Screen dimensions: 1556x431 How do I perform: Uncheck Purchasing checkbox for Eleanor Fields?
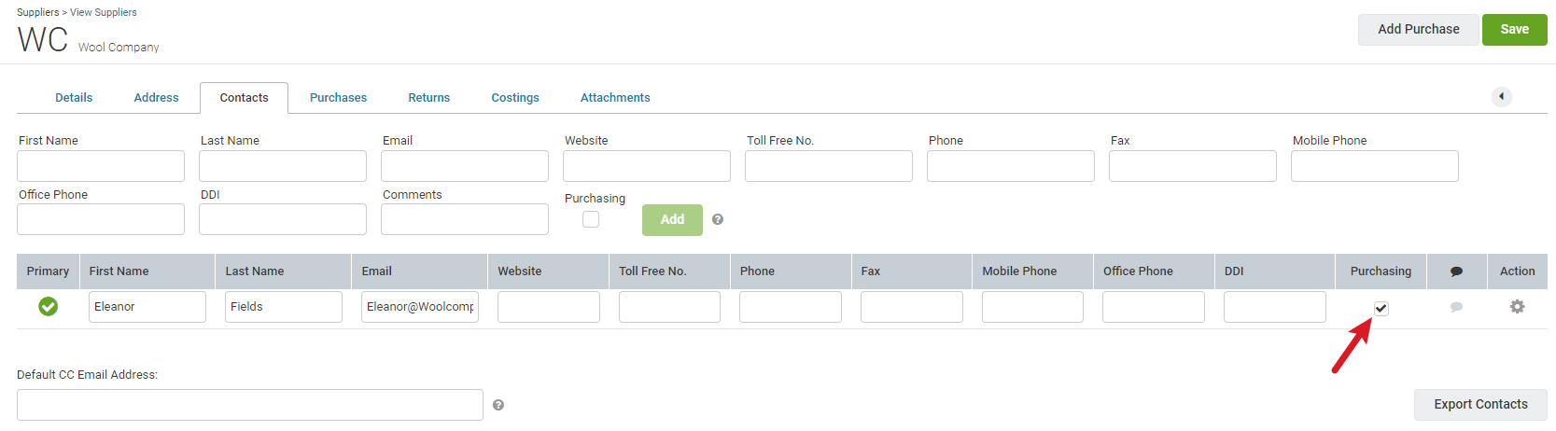point(1381,308)
